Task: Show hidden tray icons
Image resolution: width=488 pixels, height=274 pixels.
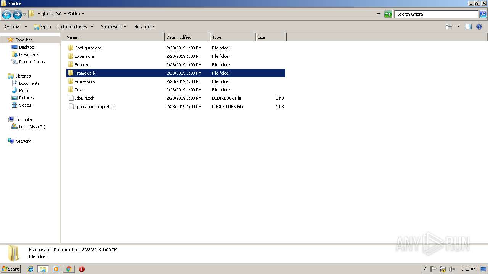Action: (x=425, y=269)
